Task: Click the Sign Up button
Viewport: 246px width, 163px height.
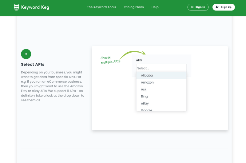Action: point(224,7)
